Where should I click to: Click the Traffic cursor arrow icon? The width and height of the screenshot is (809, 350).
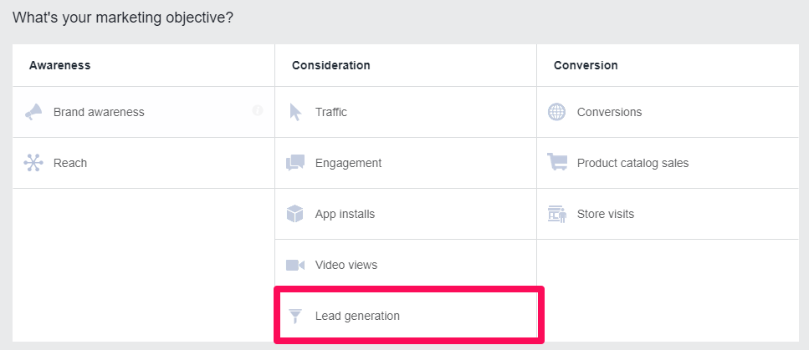pyautogui.click(x=294, y=112)
